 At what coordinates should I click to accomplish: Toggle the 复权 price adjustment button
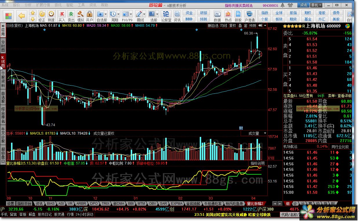pyautogui.click(x=233, y=26)
